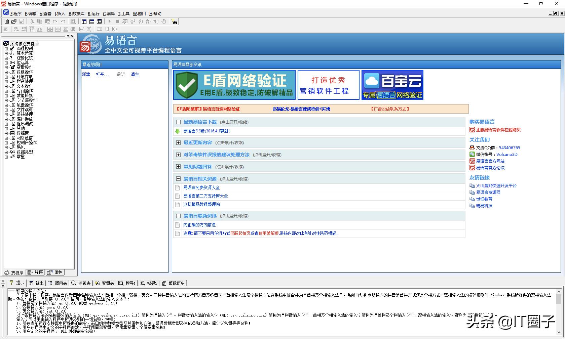Open the 易语言5.5版 download link
This screenshot has height=339, width=565.
pyautogui.click(x=206, y=131)
